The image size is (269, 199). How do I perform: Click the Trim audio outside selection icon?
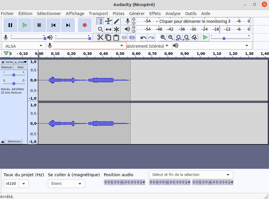124,38
